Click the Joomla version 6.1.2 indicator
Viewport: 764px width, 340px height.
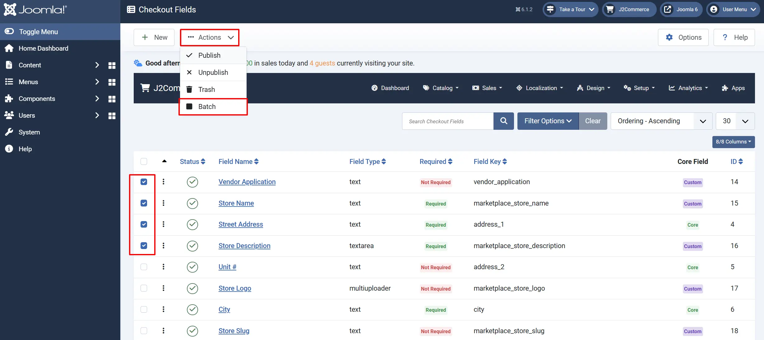pos(524,10)
